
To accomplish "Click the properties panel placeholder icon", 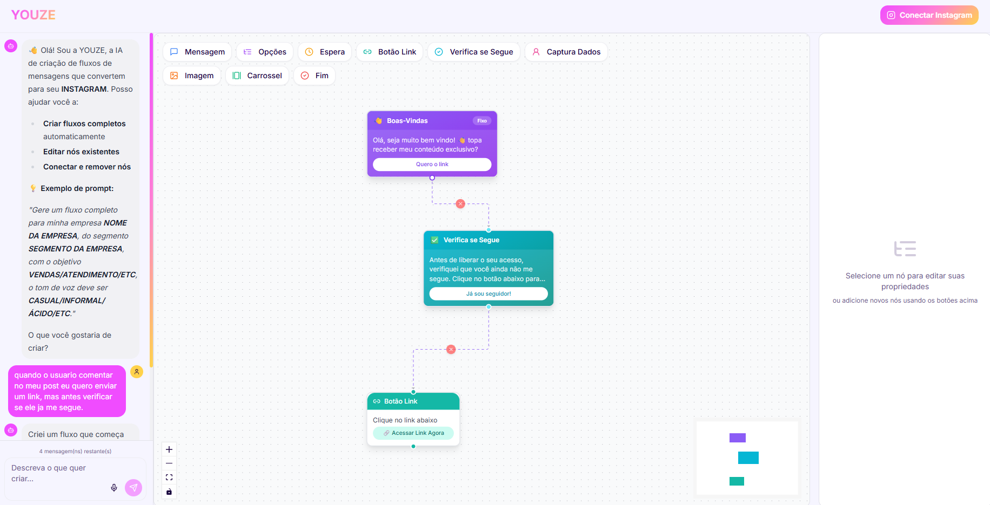I will (x=905, y=249).
